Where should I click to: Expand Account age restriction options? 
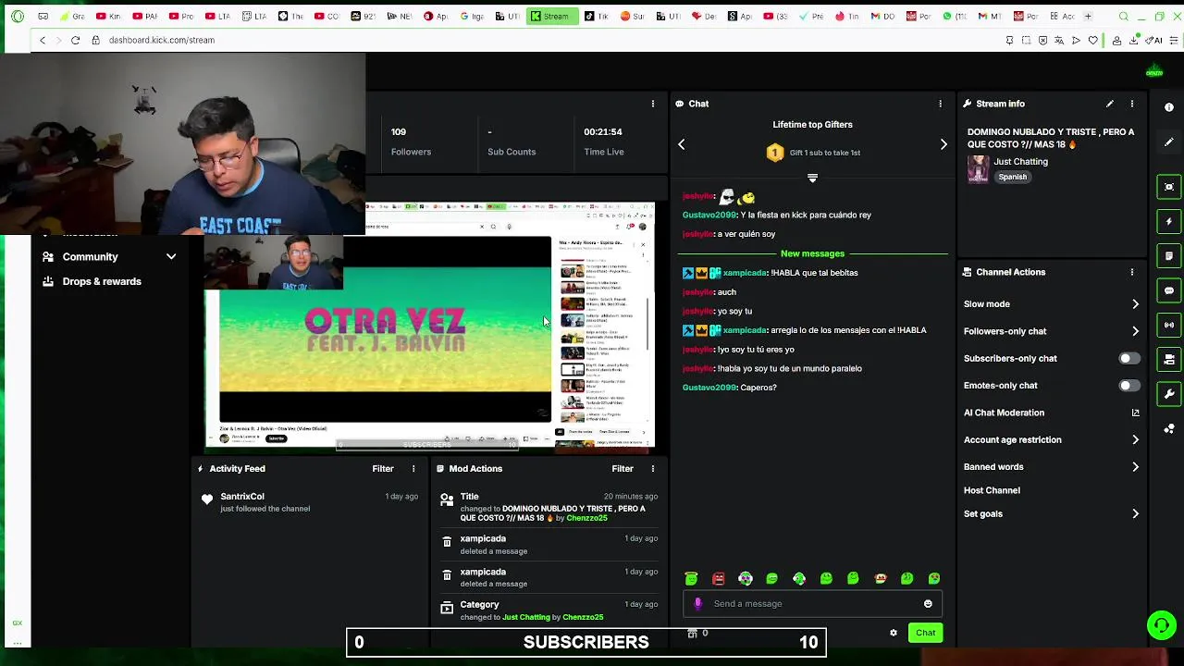[x=1136, y=440]
